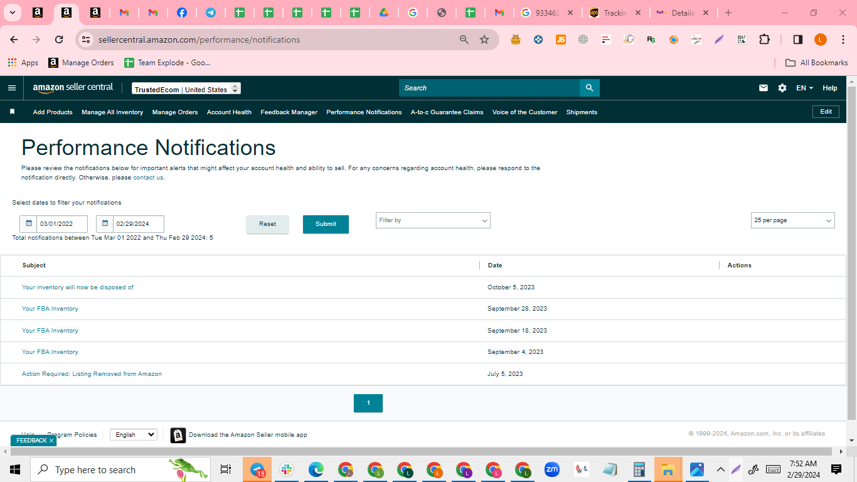Viewport: 857px width, 482px height.
Task: Open Manage Orders in the shortcuts bar
Action: point(175,112)
